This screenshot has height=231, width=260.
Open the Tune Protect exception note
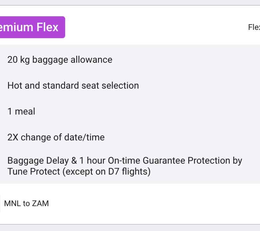point(79,172)
